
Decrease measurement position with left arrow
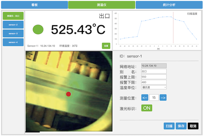(144, 98)
